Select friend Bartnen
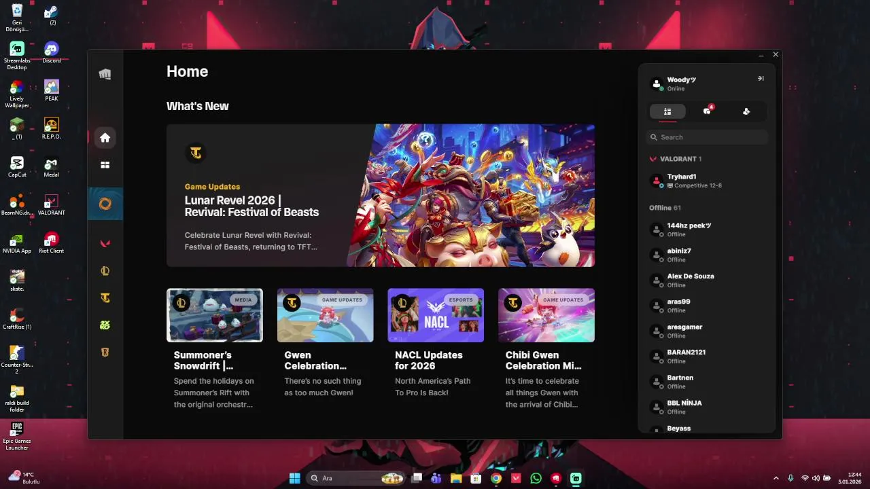870x489 pixels. (707, 382)
